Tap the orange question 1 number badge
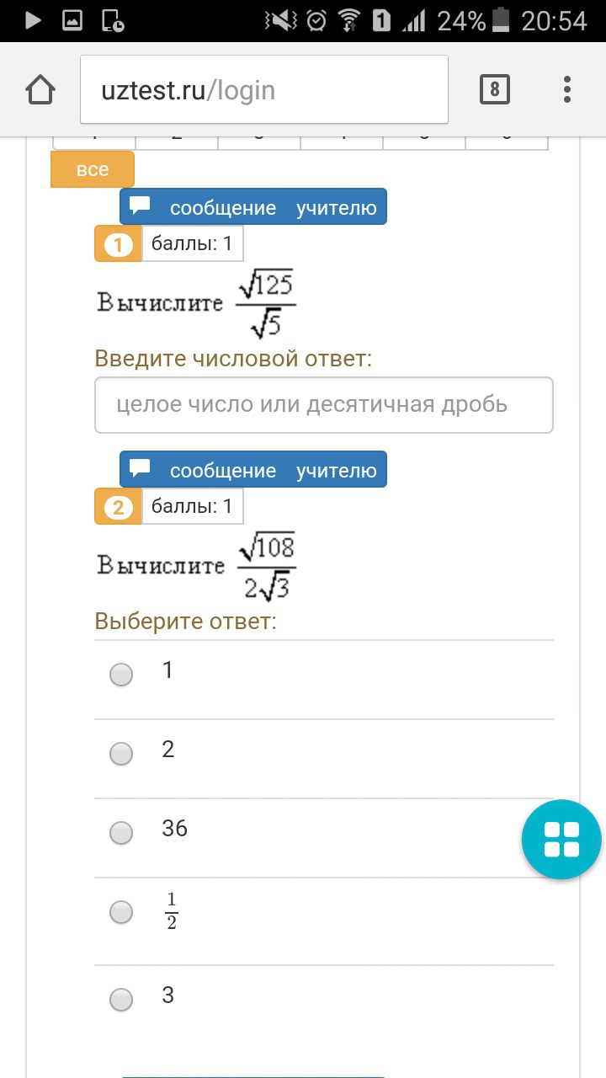606x1078 pixels. [x=118, y=245]
